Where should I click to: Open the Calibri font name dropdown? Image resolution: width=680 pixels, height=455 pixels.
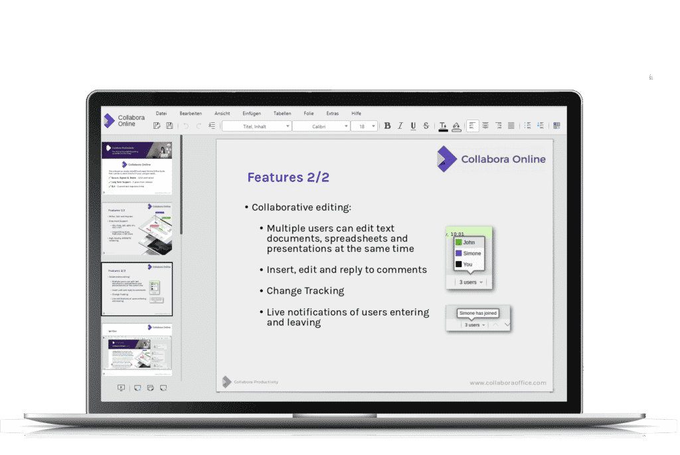tap(321, 126)
